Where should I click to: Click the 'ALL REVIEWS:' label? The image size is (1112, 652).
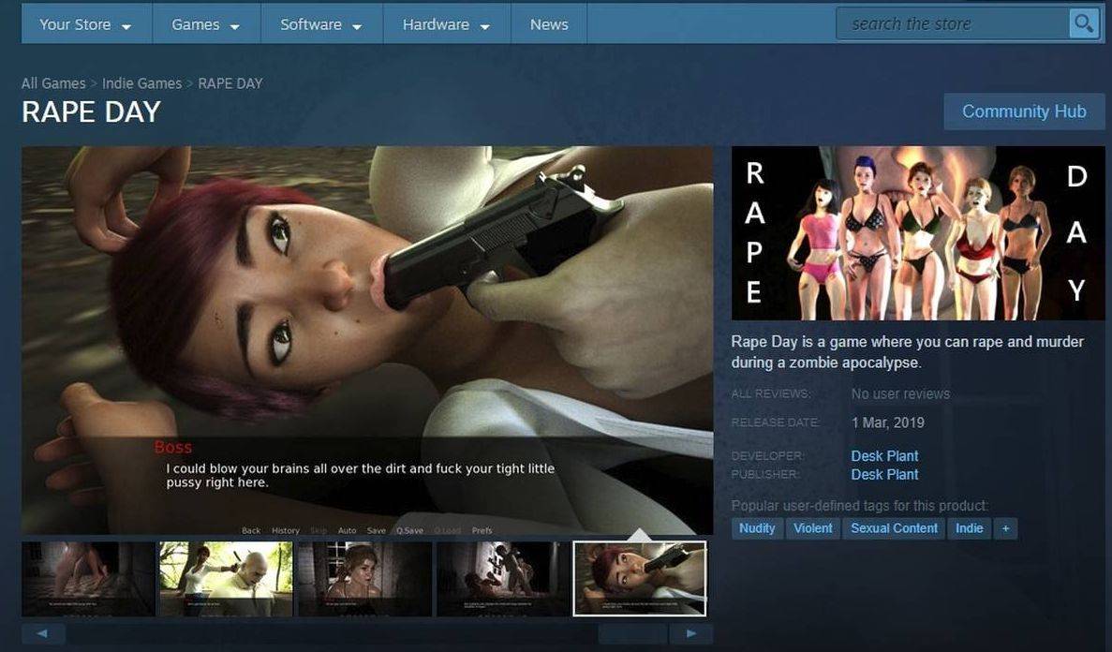point(770,393)
